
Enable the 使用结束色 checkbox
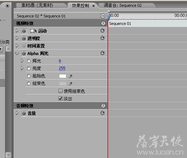(x=61, y=91)
